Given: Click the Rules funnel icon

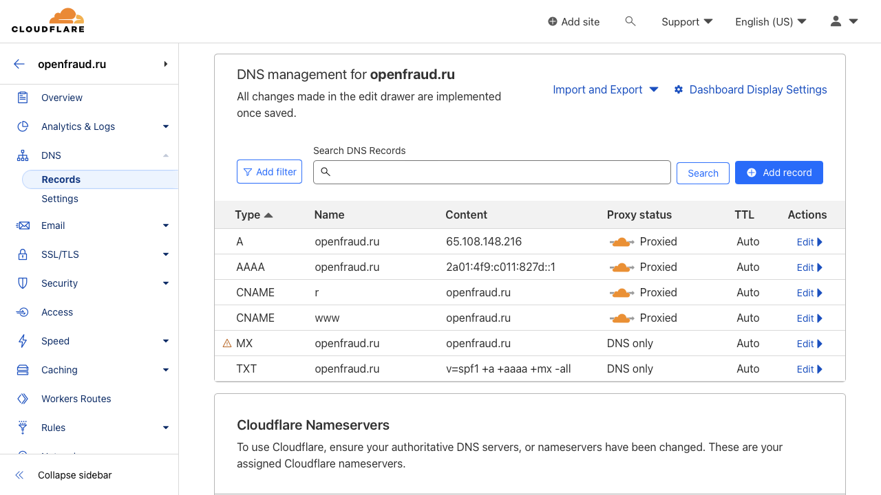Looking at the screenshot, I should (23, 428).
